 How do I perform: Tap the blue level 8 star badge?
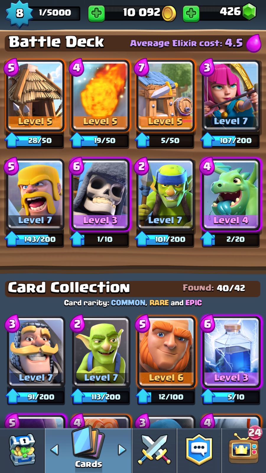tap(19, 13)
